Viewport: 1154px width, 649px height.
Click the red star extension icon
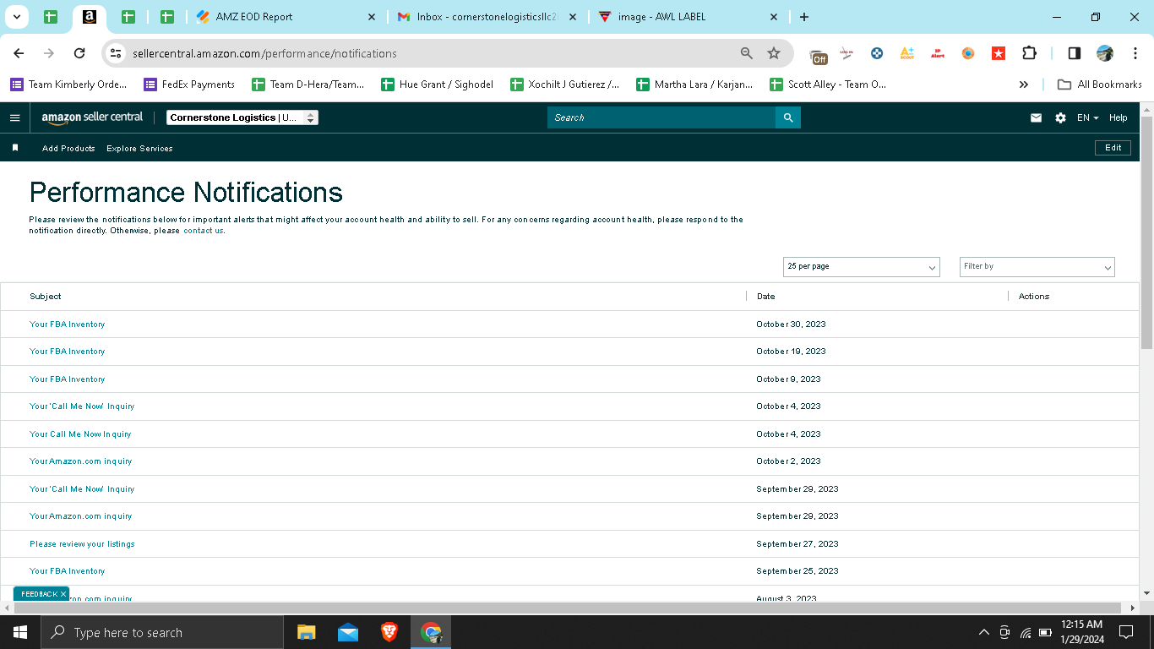coord(999,53)
